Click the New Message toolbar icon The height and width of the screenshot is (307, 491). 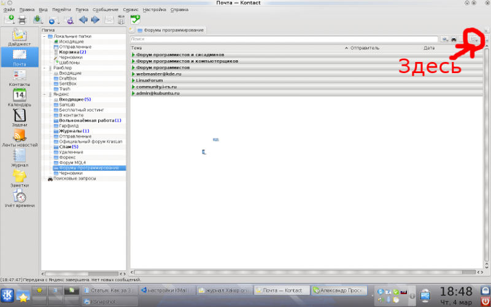click(9, 20)
